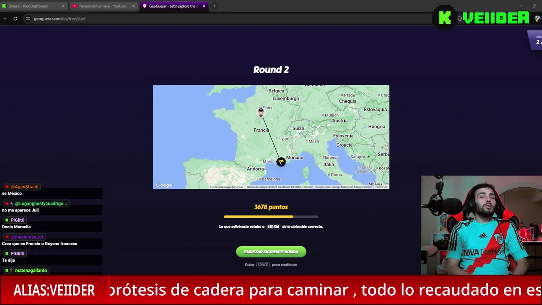Open Google logo link on map
542x305 pixels.
[164, 185]
